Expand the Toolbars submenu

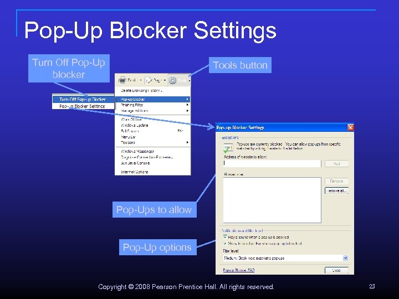153,142
